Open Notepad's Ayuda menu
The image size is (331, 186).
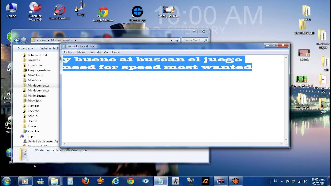tap(116, 52)
